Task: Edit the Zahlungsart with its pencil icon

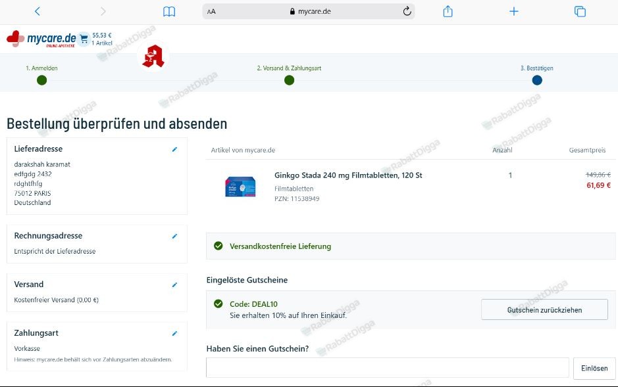Action: coord(174,334)
